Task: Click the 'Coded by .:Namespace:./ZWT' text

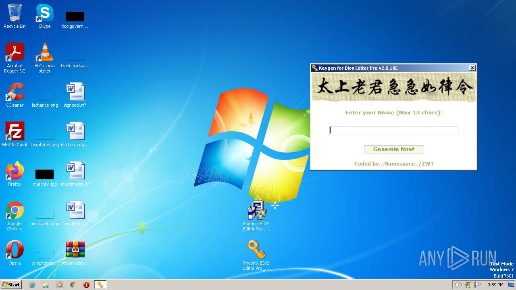Action: [394, 164]
